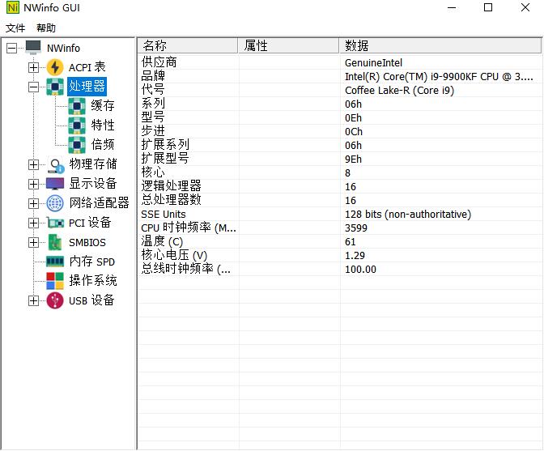The height and width of the screenshot is (451, 544).
Task: Click the 特性 chip icon
Action: [x=77, y=126]
